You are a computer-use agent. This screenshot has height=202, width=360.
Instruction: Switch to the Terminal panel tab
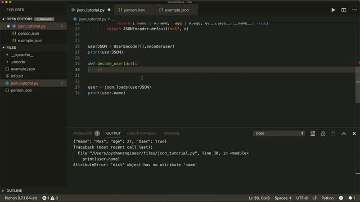pos(171,134)
